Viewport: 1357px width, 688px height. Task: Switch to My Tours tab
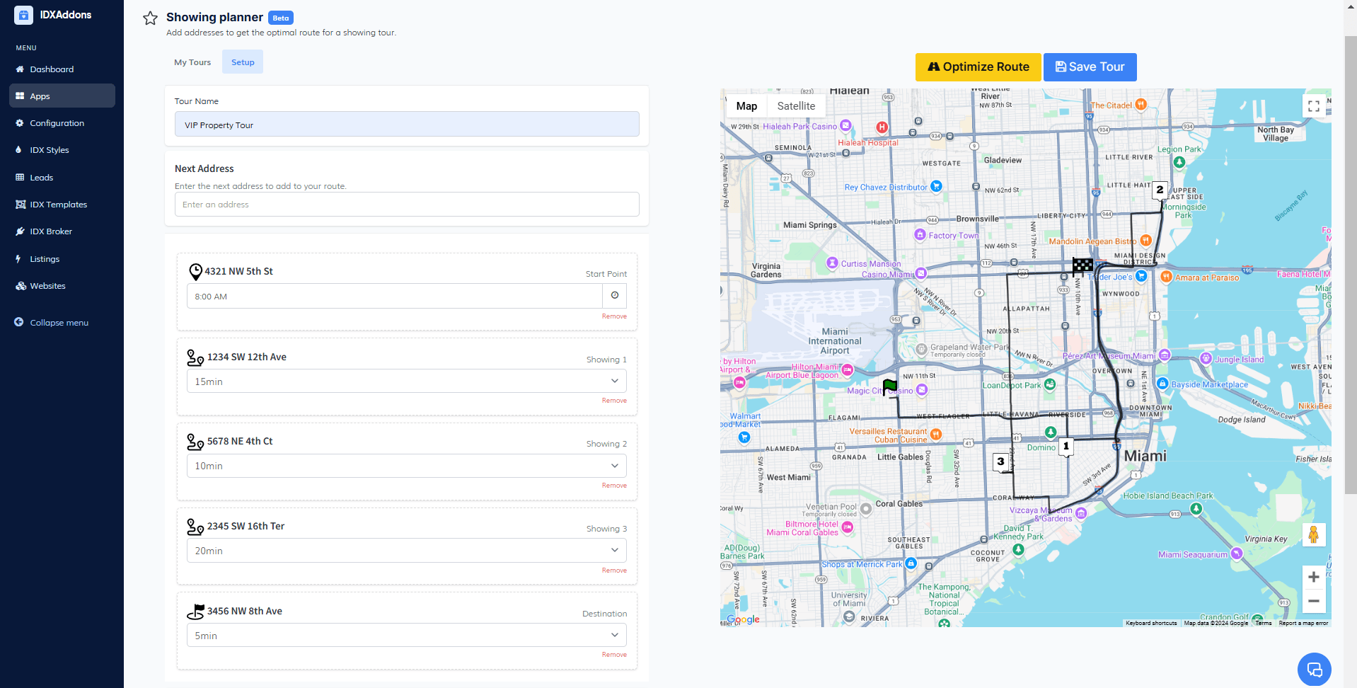click(x=192, y=62)
